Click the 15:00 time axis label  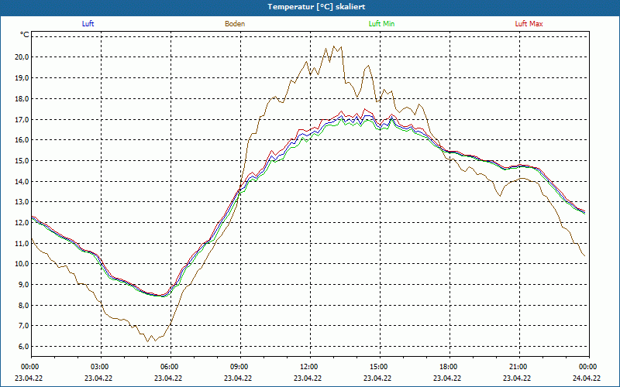379,367
